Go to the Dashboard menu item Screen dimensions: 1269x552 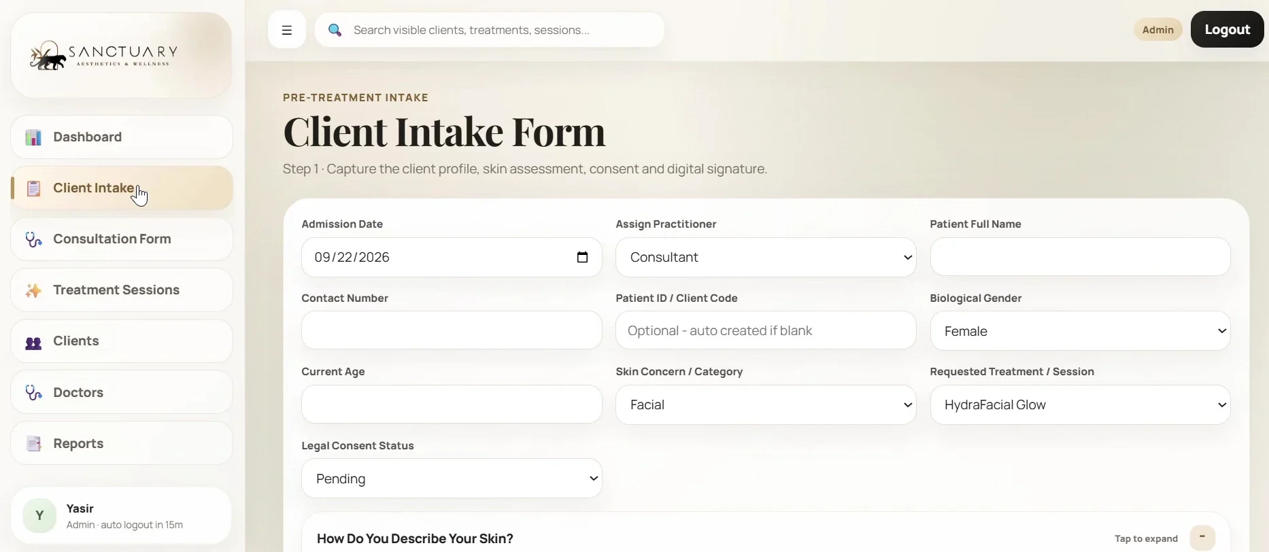coord(122,137)
